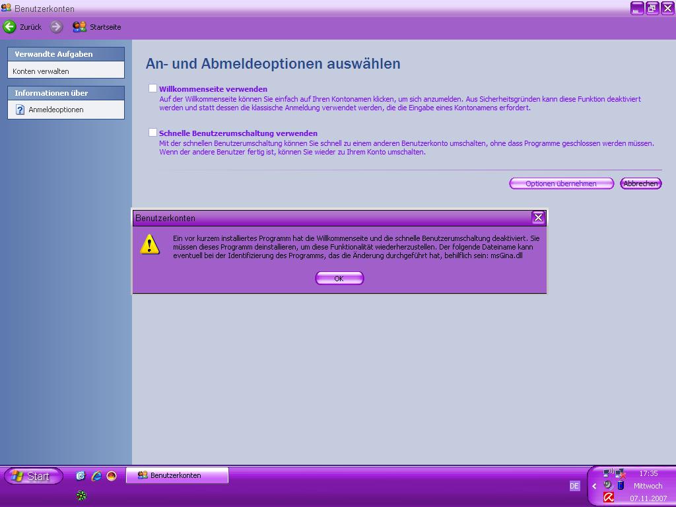676x507 pixels.
Task: Open the Windows Start menu
Action: click(34, 476)
